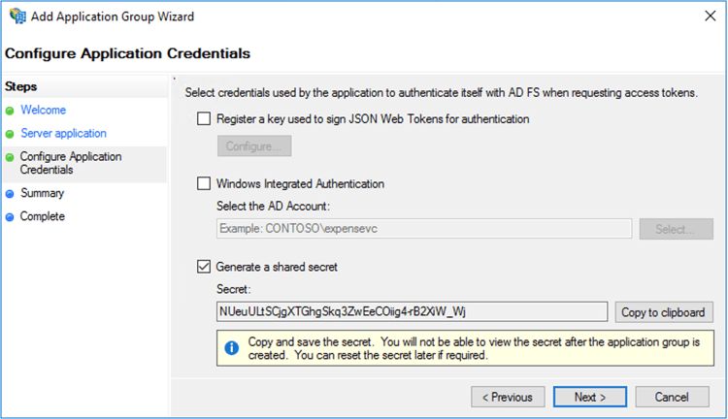
Task: Click the green bullet beside Welcome
Action: pos(10,111)
